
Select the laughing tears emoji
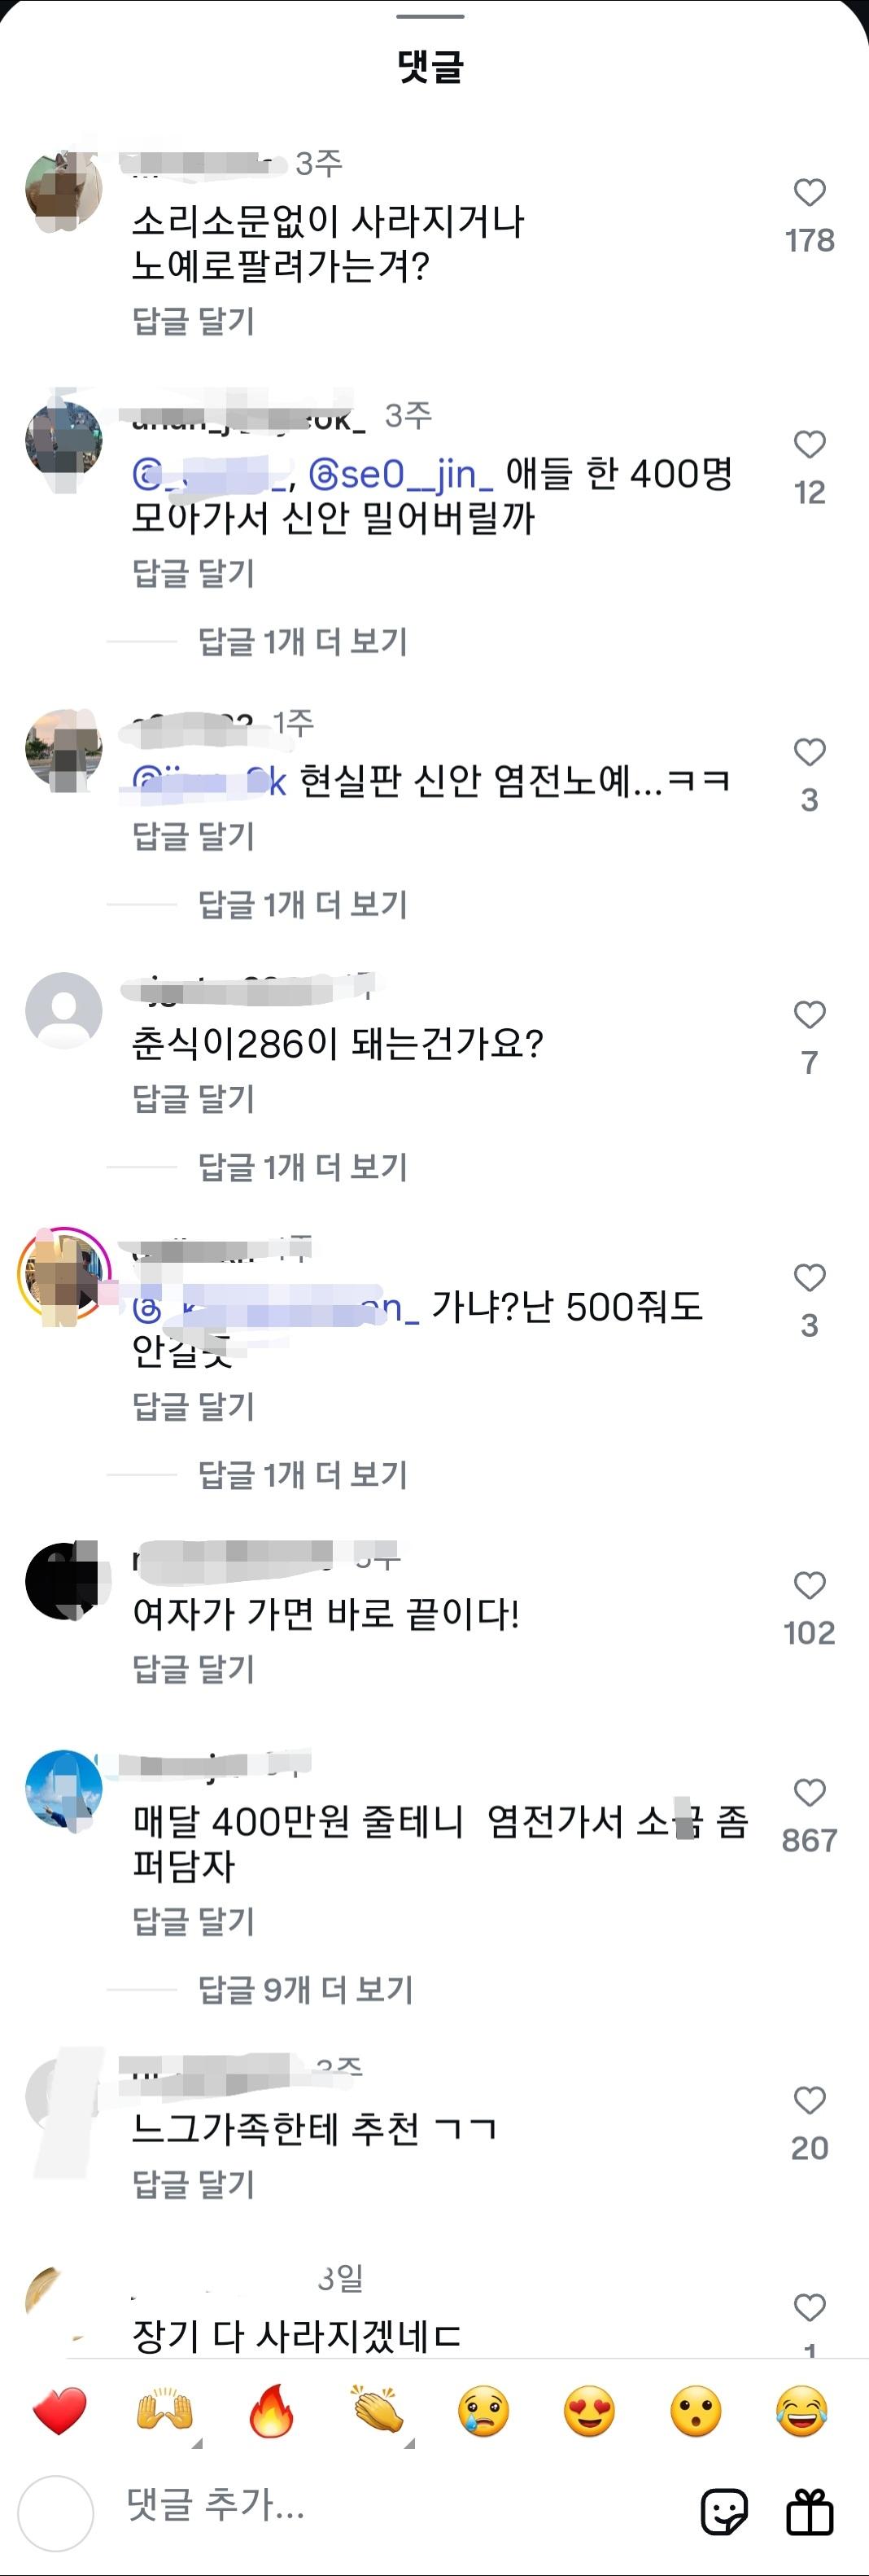pos(802,2411)
